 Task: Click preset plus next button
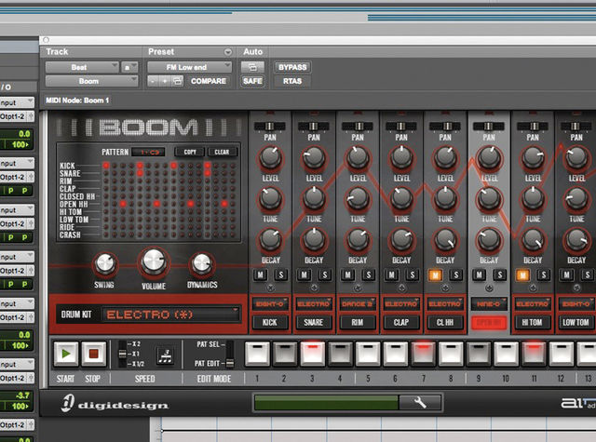tap(165, 81)
